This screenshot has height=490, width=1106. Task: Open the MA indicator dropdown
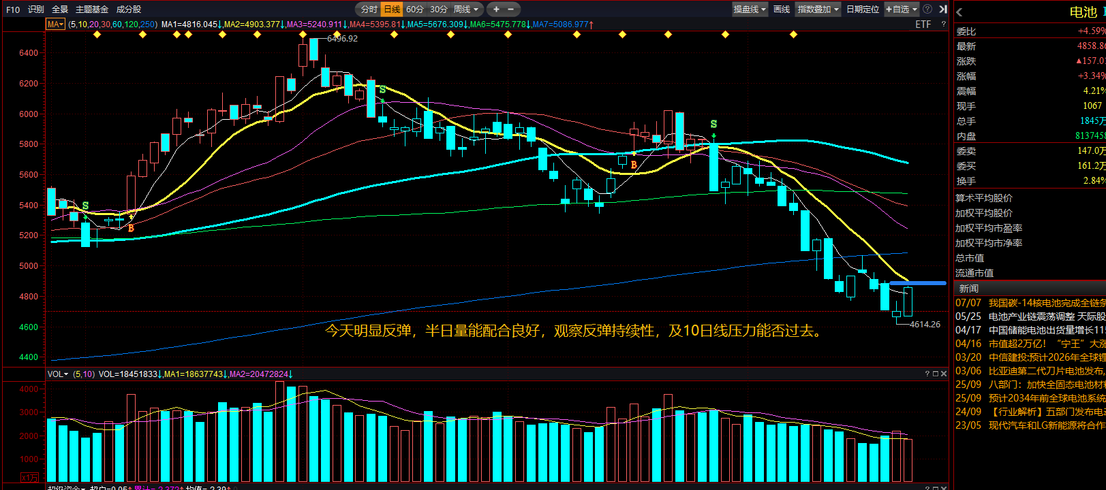click(55, 24)
